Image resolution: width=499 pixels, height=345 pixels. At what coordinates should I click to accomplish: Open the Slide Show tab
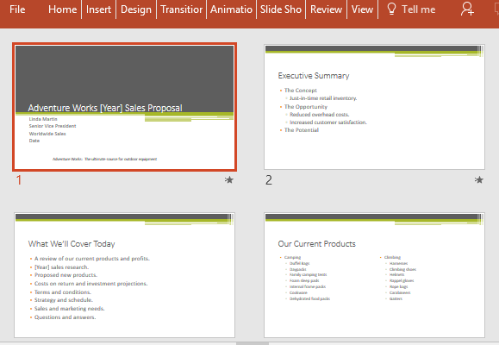[x=281, y=9]
